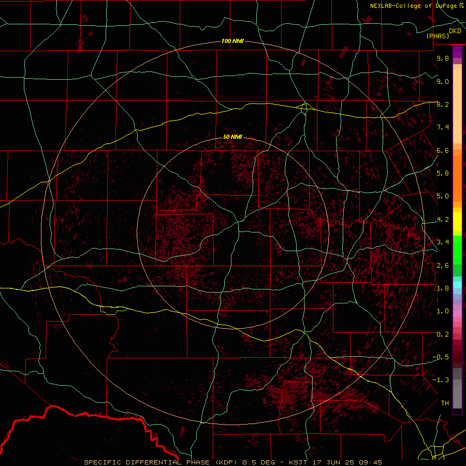Click the -1.3 value on the color scale
The image size is (466, 466).
click(x=441, y=380)
